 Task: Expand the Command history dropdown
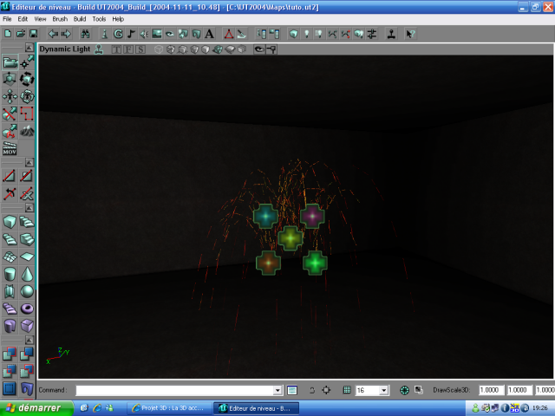point(277,391)
